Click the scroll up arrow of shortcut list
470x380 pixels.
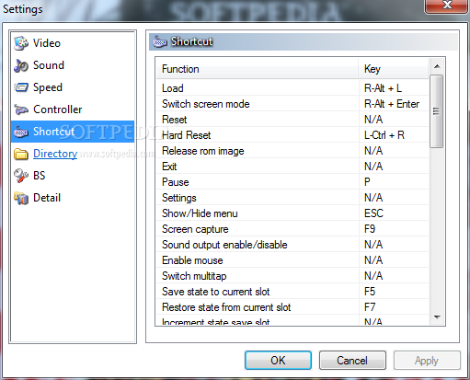pos(437,66)
